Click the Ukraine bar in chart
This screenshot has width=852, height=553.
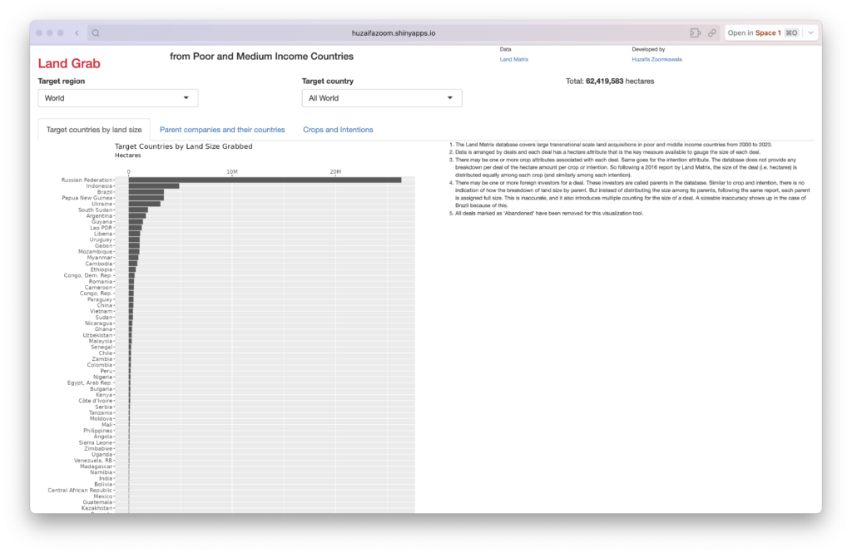click(145, 204)
